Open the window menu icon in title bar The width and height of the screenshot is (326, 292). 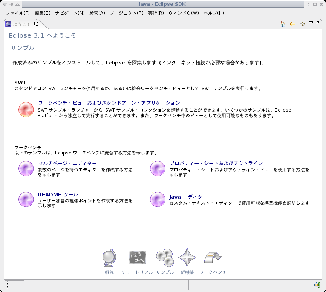tap(5, 4)
